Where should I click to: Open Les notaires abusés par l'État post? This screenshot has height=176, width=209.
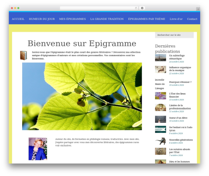(x=179, y=151)
